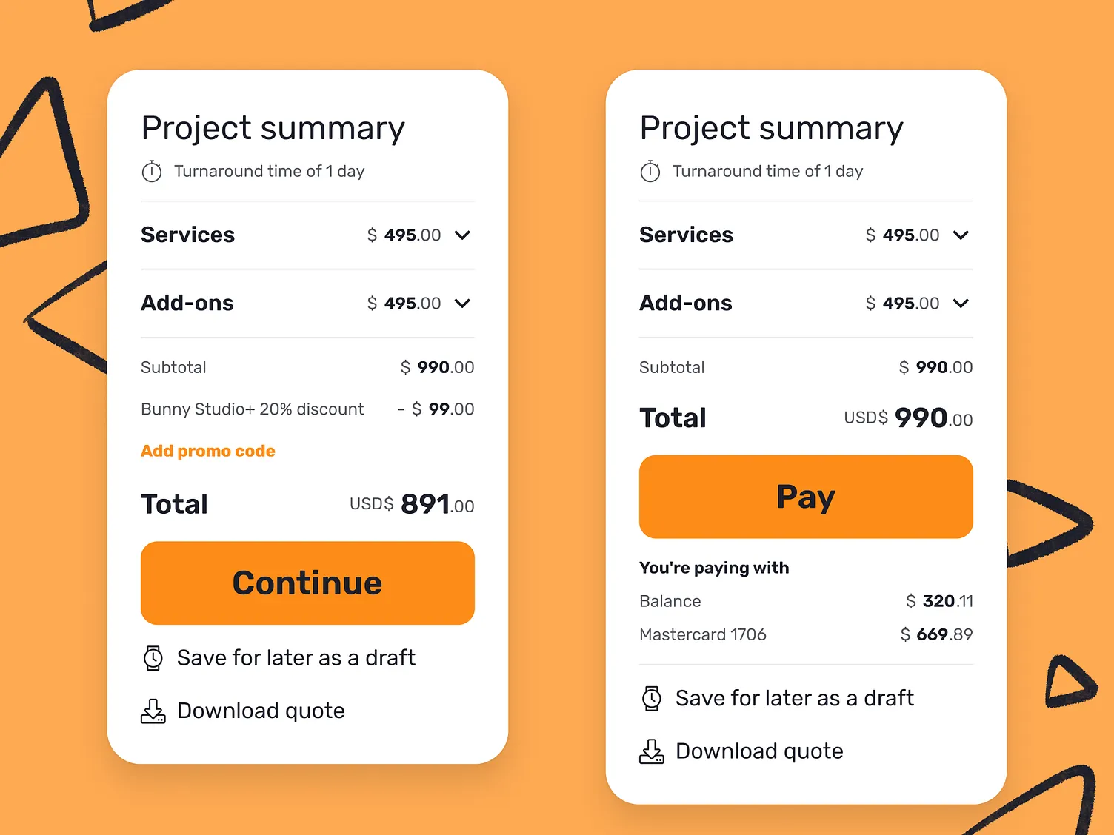Click the watch icon beside right draft option
Image resolution: width=1114 pixels, height=835 pixels.
pyautogui.click(x=652, y=698)
